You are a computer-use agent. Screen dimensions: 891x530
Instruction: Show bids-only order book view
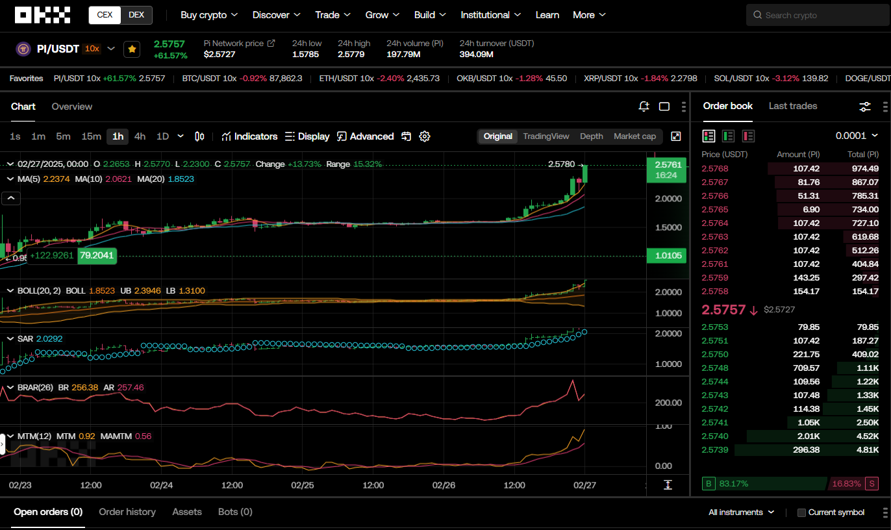point(729,136)
